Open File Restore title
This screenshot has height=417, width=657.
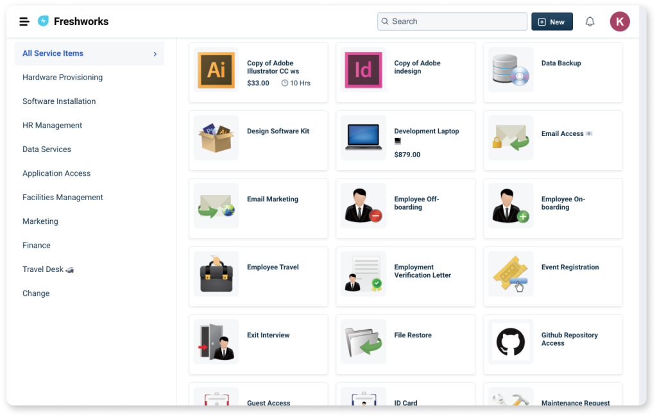pos(413,335)
